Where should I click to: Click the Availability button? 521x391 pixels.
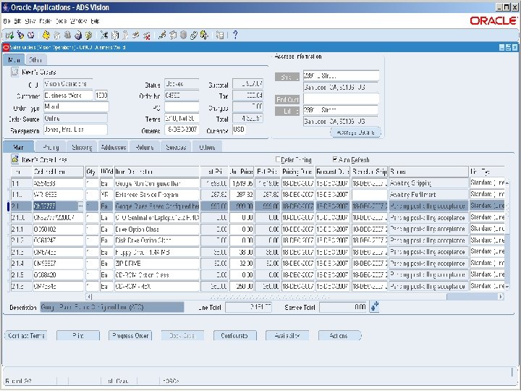[x=287, y=336]
